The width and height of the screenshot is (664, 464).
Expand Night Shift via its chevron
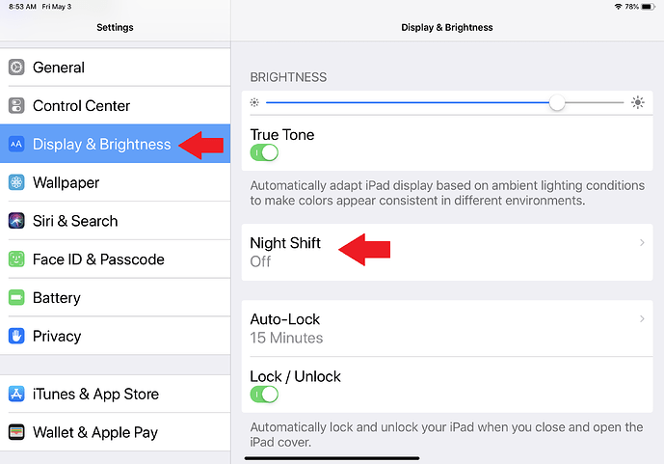(642, 243)
